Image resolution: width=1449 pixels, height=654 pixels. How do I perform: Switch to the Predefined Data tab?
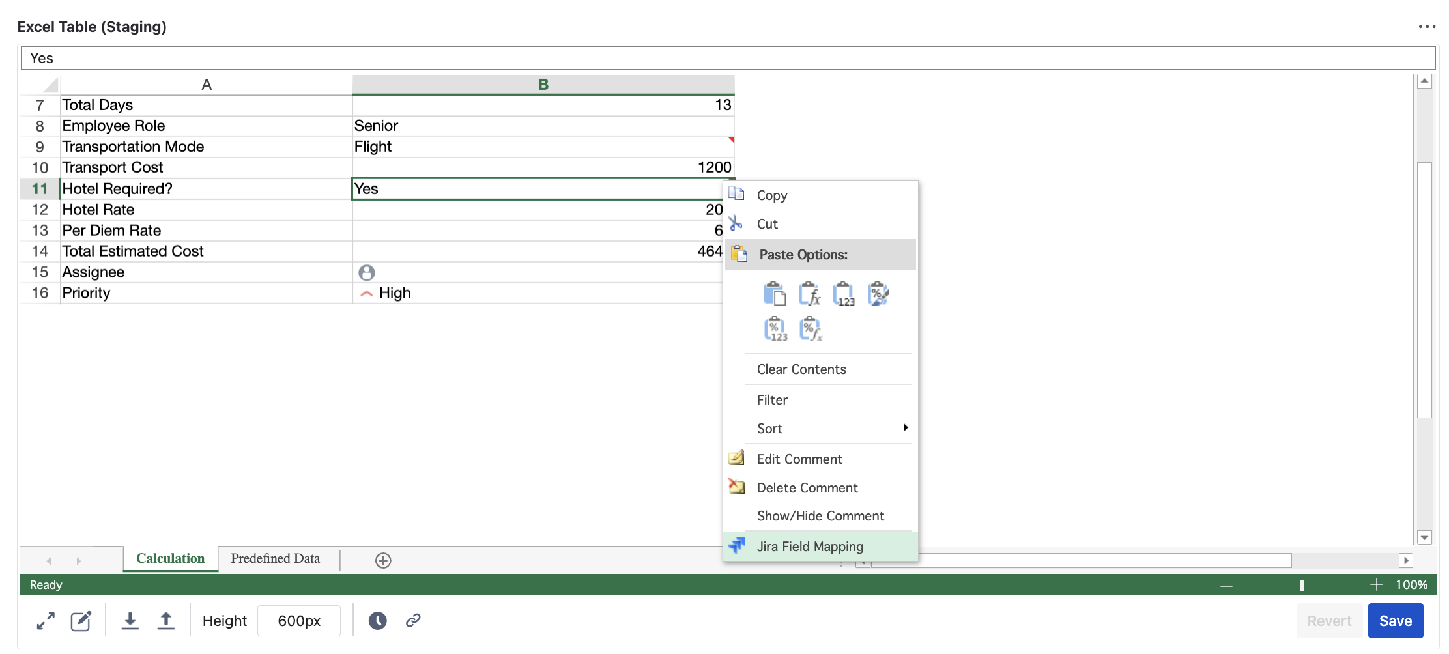[x=275, y=559]
